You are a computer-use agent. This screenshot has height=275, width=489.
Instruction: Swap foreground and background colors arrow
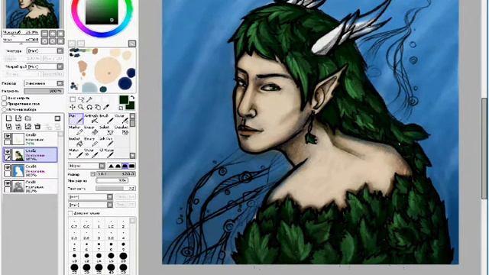pyautogui.click(x=132, y=98)
